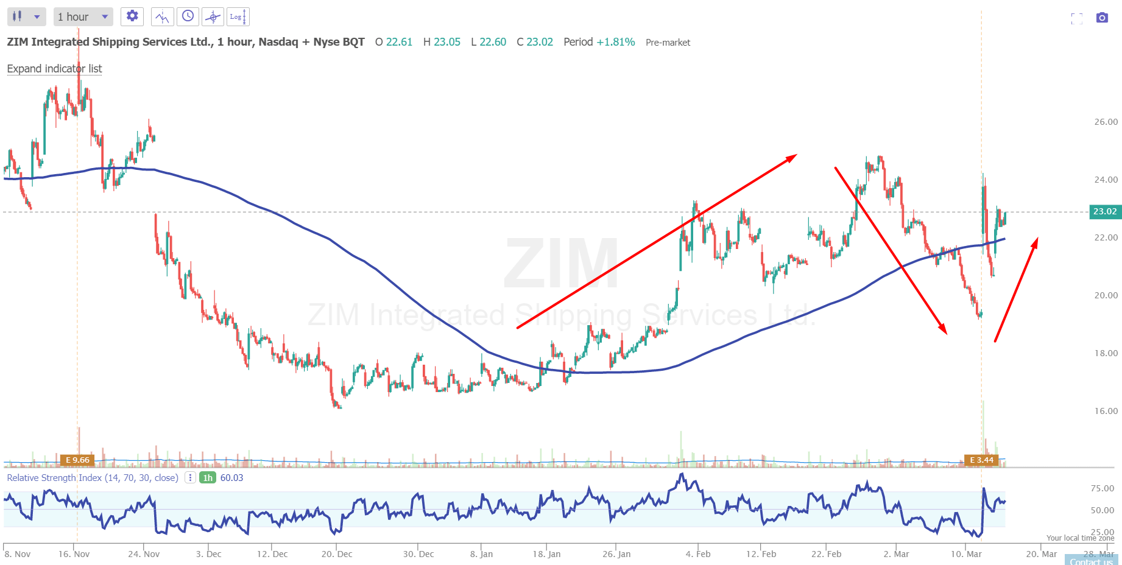Click the Period +1.81% value
The height and width of the screenshot is (565, 1122).
point(599,42)
